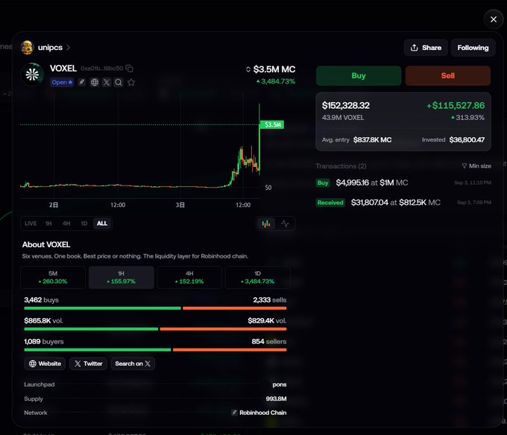Copy the VOXEL contract address
Screen dimensions: 507x435
point(129,69)
